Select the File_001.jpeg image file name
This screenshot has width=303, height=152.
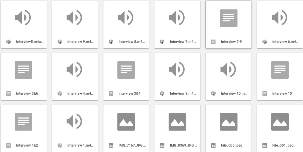click(283, 146)
